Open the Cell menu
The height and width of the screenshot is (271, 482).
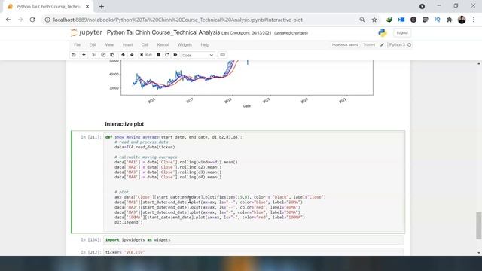(145, 45)
